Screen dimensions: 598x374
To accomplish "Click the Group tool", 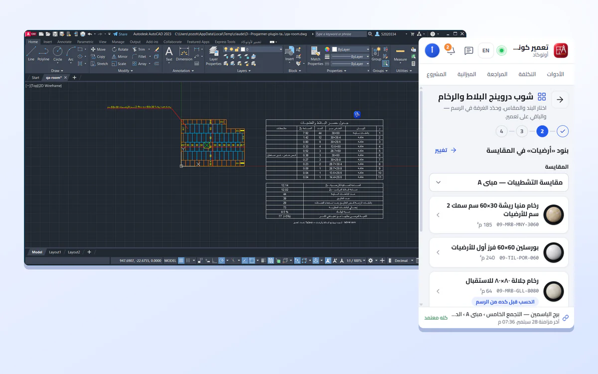I will coord(376,54).
